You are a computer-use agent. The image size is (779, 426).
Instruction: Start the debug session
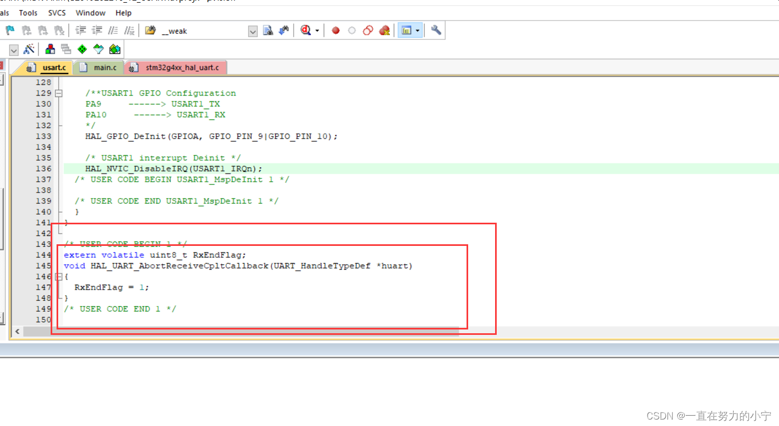point(306,31)
